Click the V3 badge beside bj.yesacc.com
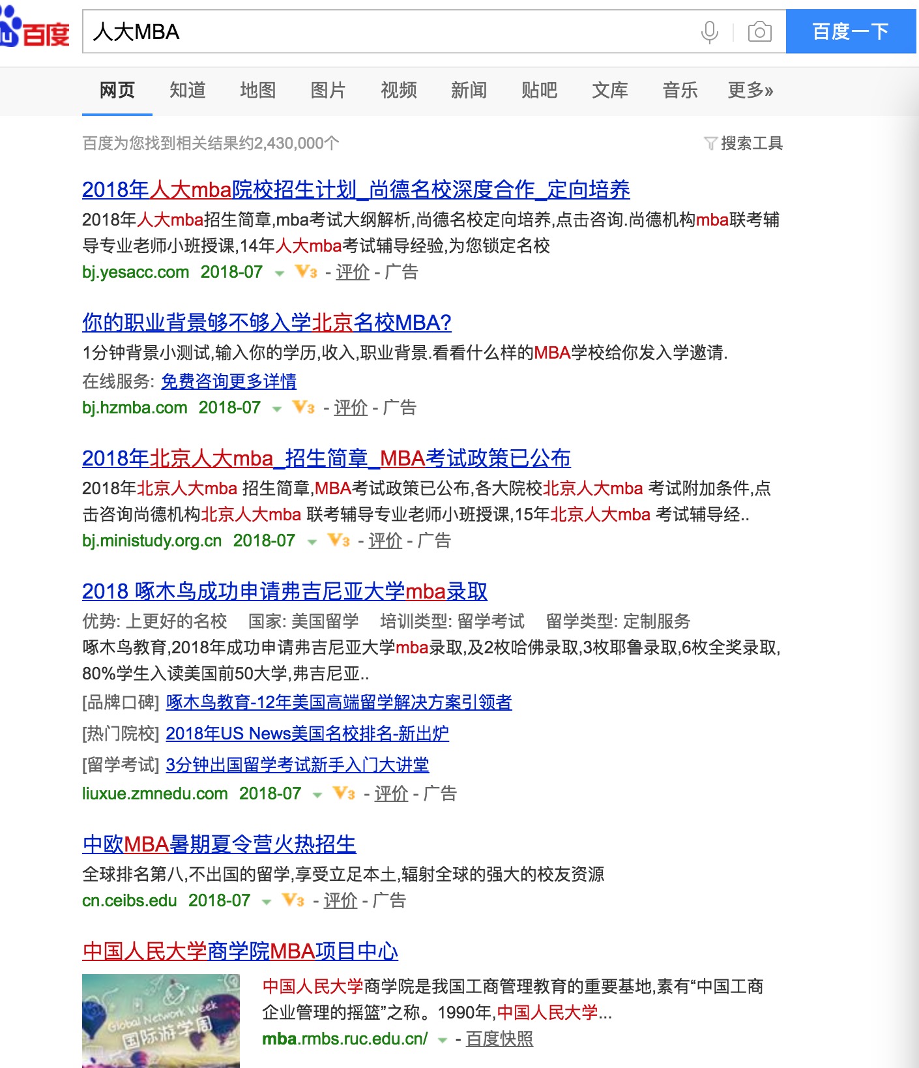 [306, 272]
